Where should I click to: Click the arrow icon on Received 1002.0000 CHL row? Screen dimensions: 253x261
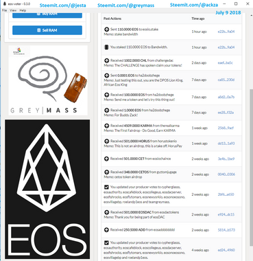pos(106,60)
